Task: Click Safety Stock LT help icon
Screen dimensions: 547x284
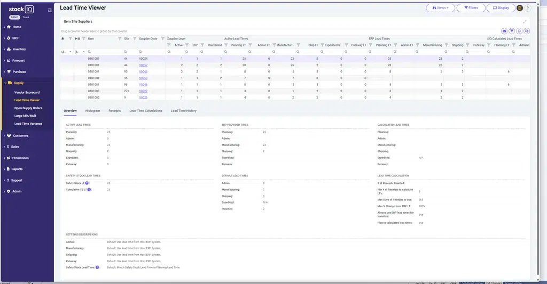Action: tap(87, 183)
